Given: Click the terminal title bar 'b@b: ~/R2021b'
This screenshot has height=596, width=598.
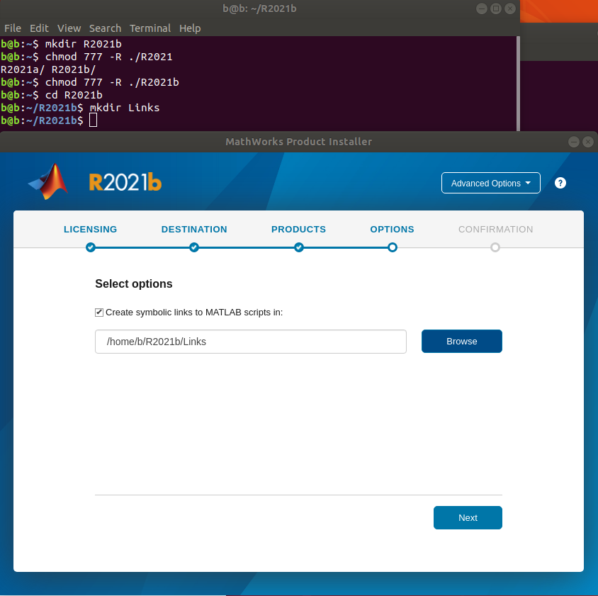Looking at the screenshot, I should [x=259, y=9].
